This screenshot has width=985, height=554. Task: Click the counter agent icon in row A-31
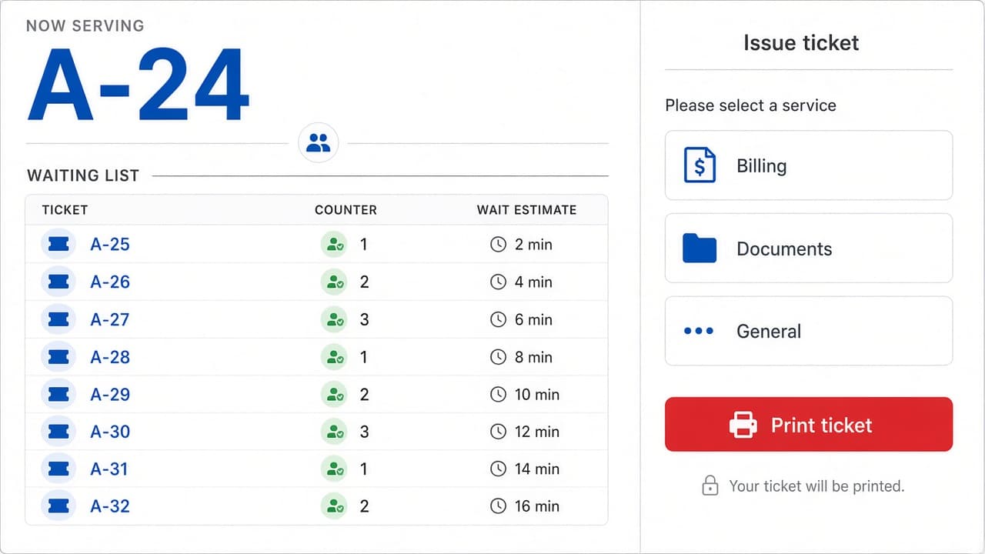[334, 469]
